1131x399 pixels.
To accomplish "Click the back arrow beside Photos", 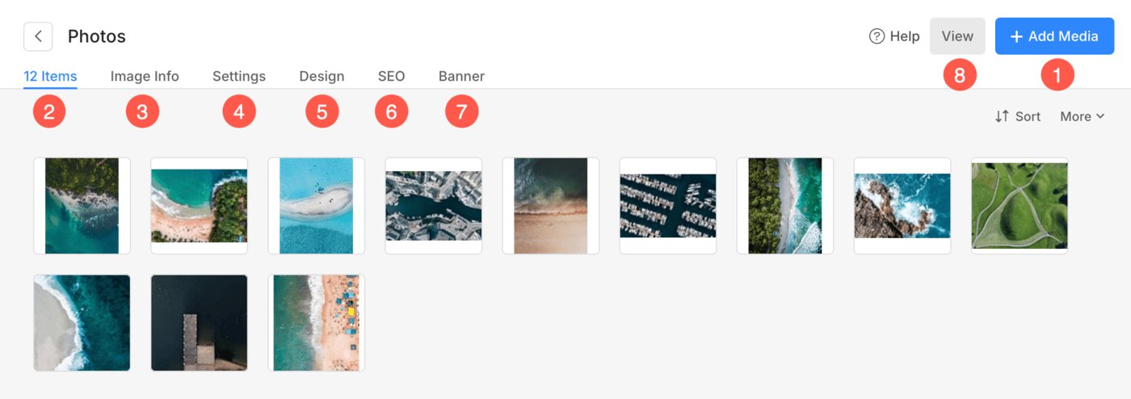I will coord(38,36).
